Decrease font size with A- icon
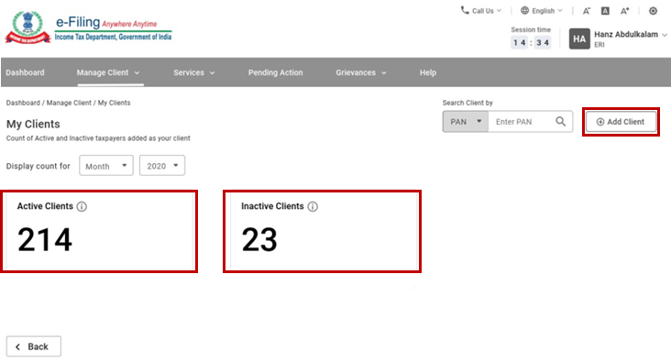The image size is (671, 362). 587,11
